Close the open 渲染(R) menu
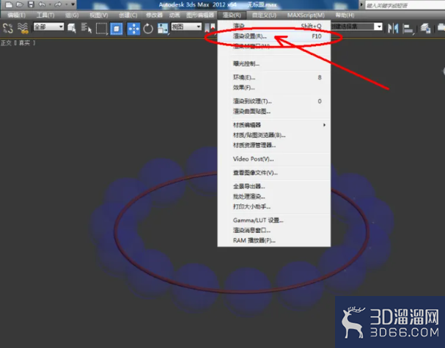This screenshot has height=348, width=445. [232, 15]
